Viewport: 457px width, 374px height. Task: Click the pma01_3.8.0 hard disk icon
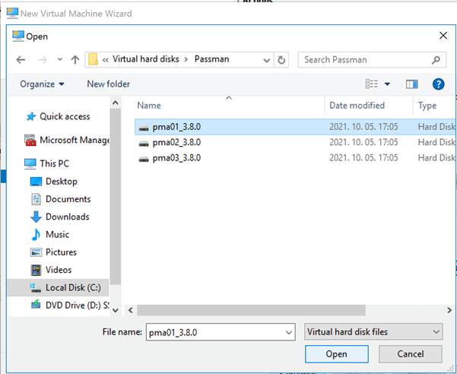144,128
